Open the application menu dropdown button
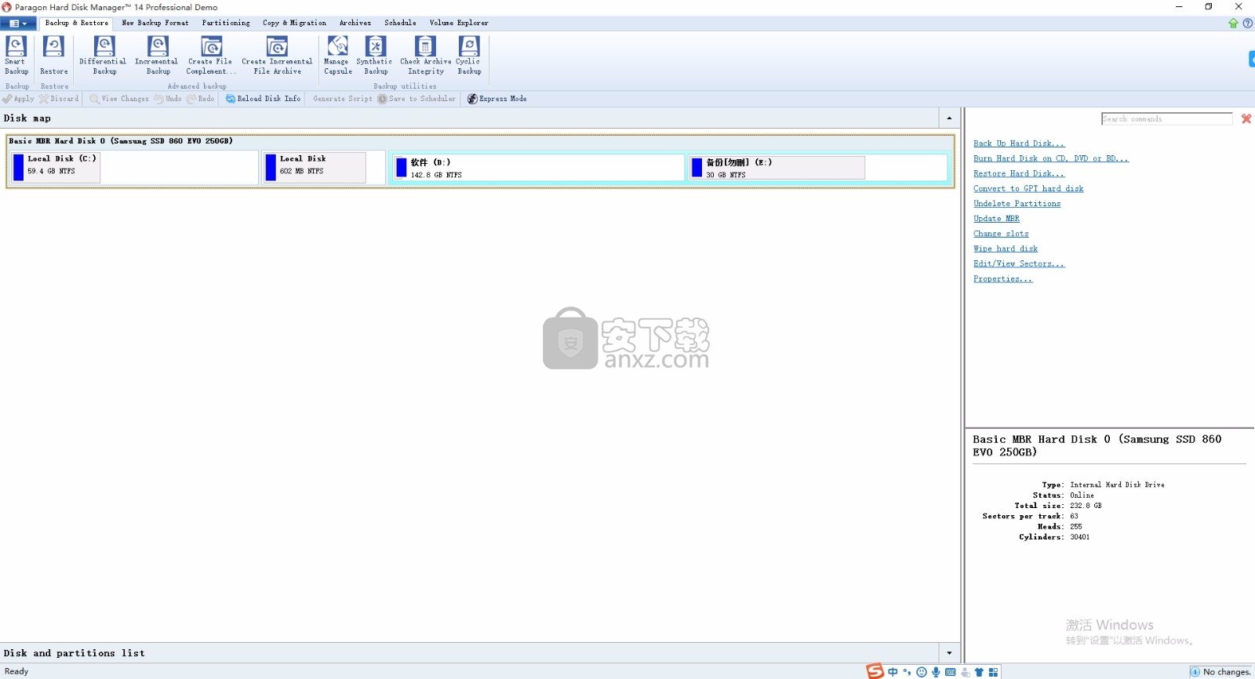This screenshot has height=679, width=1255. [x=17, y=24]
